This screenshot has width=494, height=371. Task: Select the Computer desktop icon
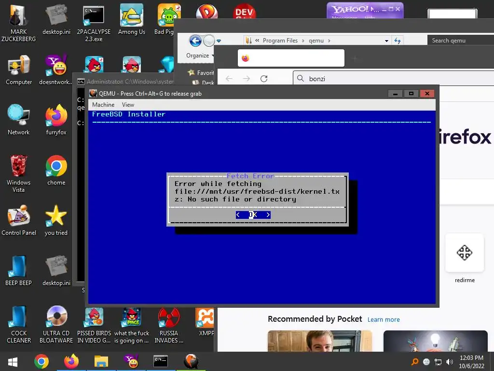[x=19, y=70]
